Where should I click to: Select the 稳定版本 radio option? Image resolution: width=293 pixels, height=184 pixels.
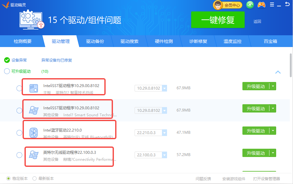(9, 179)
